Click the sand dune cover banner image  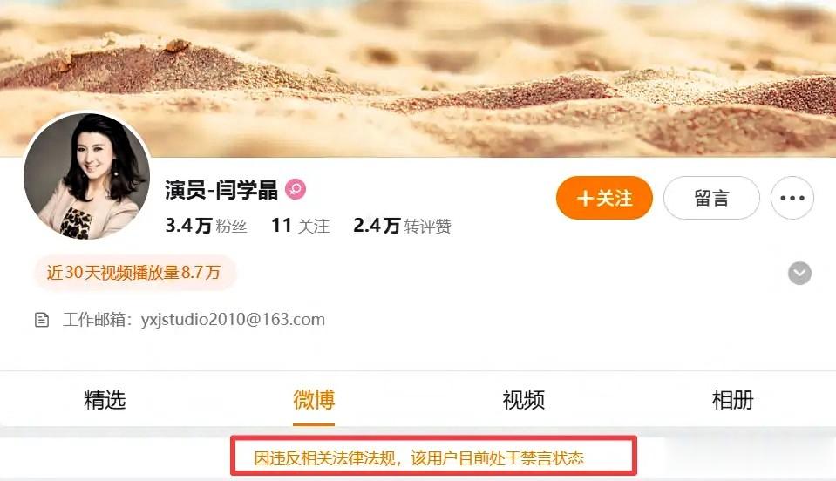click(418, 78)
